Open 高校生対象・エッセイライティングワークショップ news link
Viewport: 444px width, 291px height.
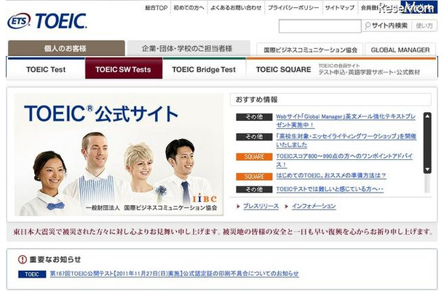pyautogui.click(x=346, y=140)
